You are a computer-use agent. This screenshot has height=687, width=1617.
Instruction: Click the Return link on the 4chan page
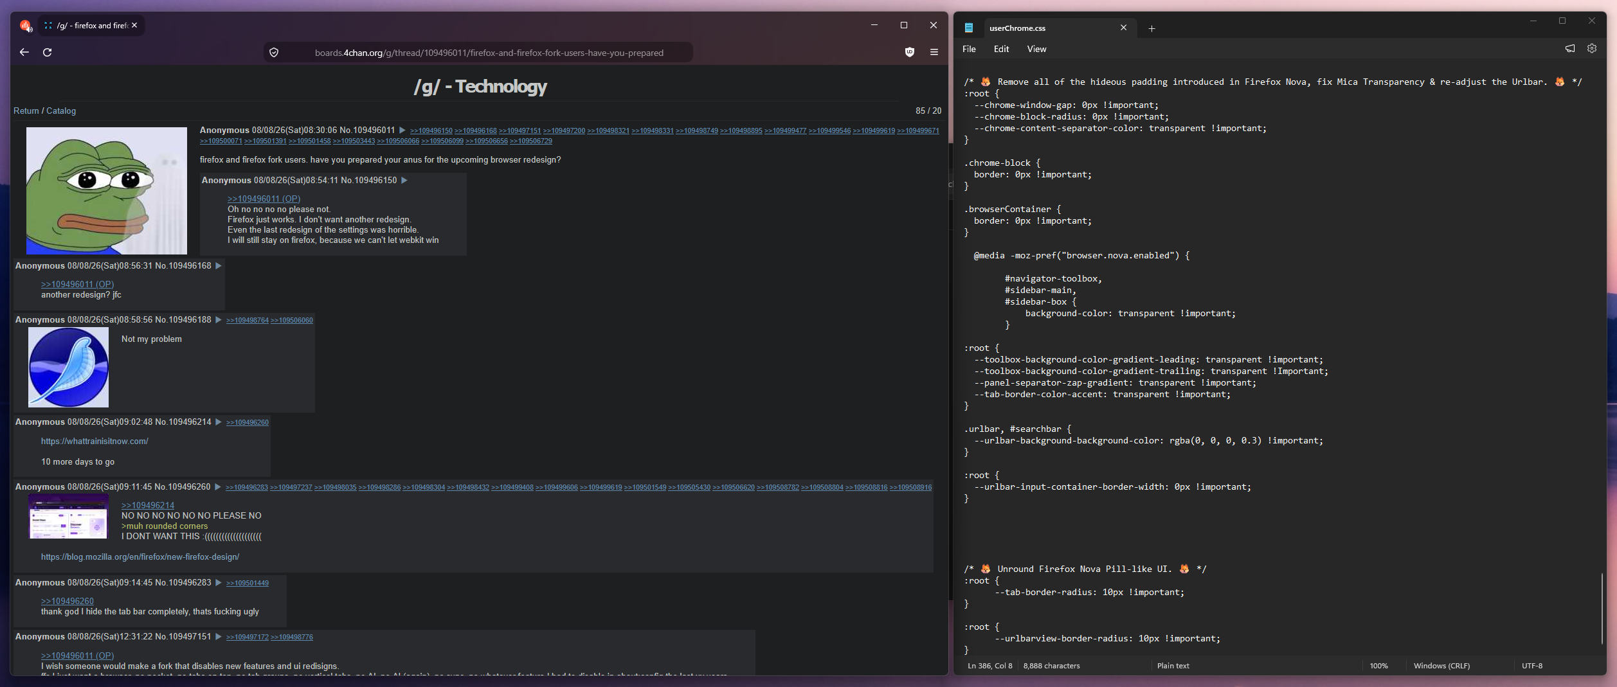pyautogui.click(x=26, y=111)
